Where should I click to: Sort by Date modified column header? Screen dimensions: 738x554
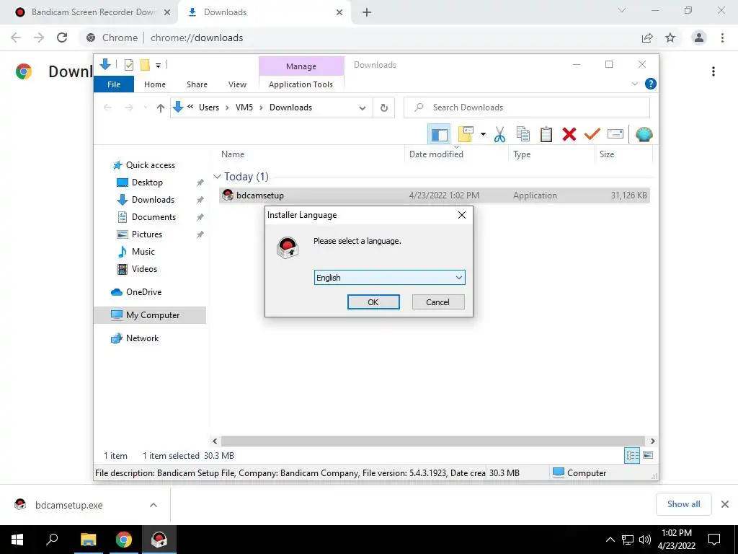tap(436, 154)
